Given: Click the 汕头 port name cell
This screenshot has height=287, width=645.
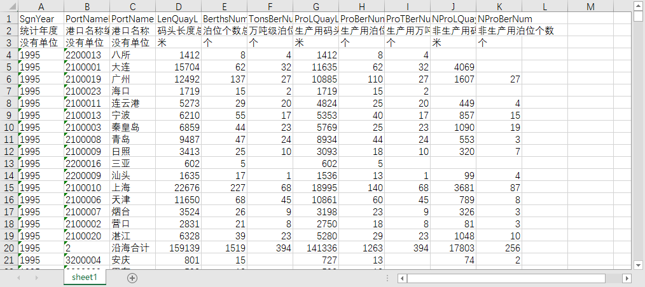Looking at the screenshot, I should [133, 176].
